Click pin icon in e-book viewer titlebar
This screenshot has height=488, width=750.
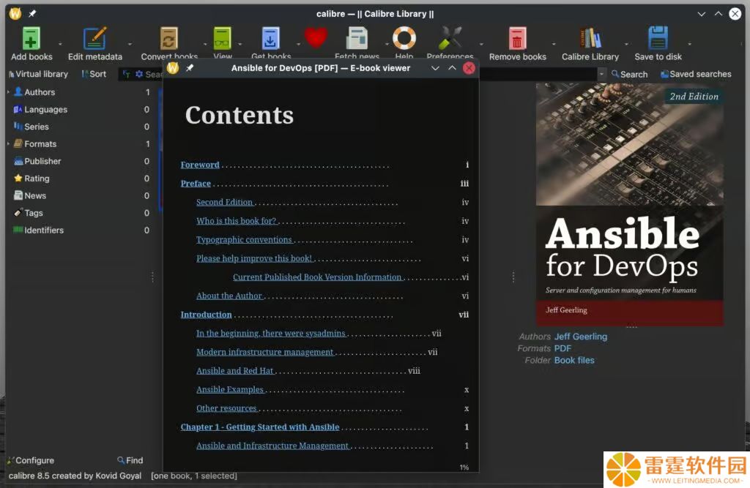click(x=190, y=68)
